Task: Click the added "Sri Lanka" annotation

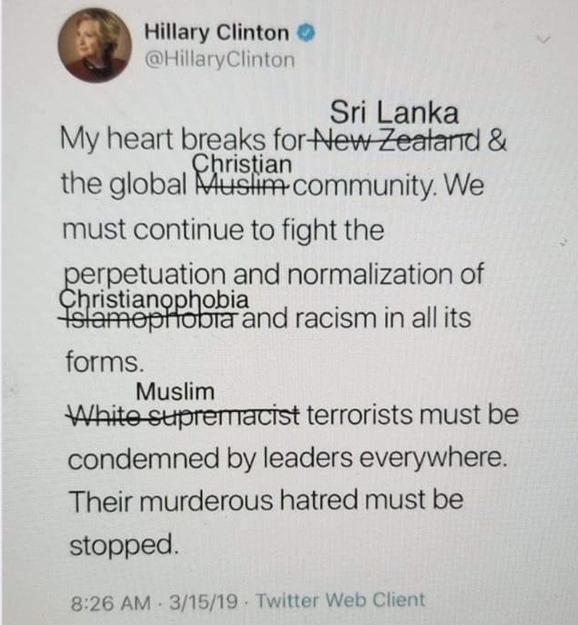Action: click(394, 113)
